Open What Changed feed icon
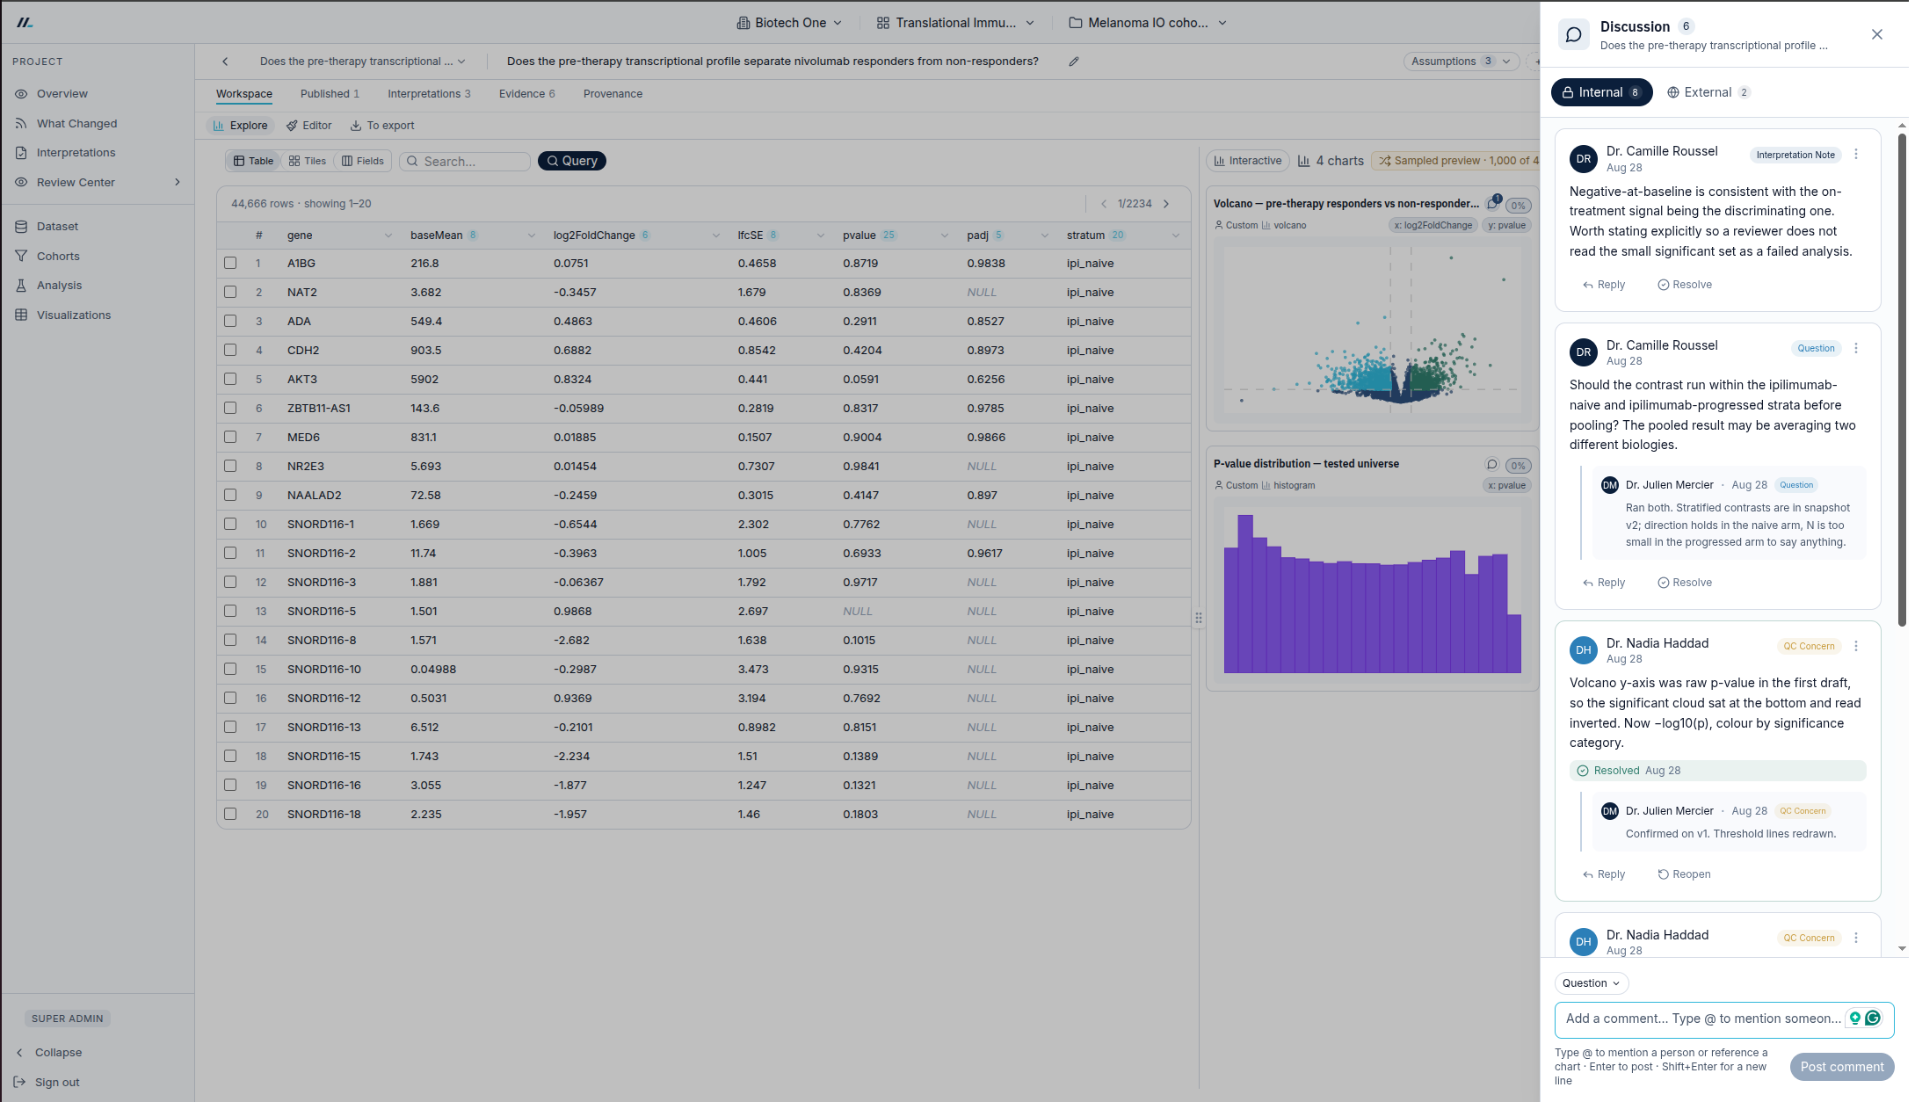The height and width of the screenshot is (1102, 1915). [x=21, y=124]
